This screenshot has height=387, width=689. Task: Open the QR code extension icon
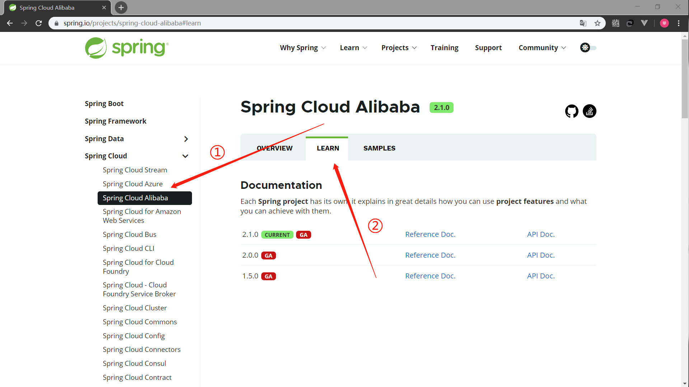coord(616,23)
